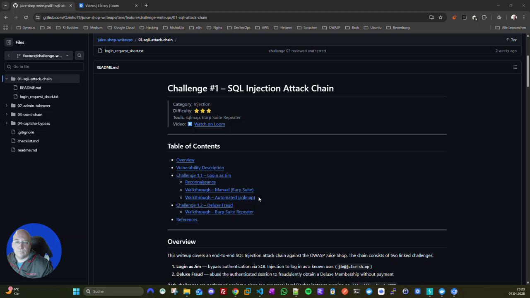Collapse the Files side panel icon
530x298 pixels.
(x=9, y=42)
